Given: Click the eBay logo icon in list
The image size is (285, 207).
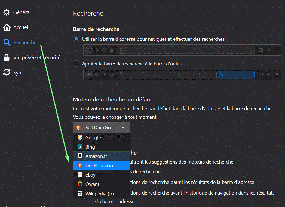Looking at the screenshot, I should point(80,175).
